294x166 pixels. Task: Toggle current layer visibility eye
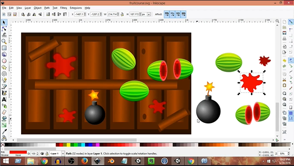point(42,154)
